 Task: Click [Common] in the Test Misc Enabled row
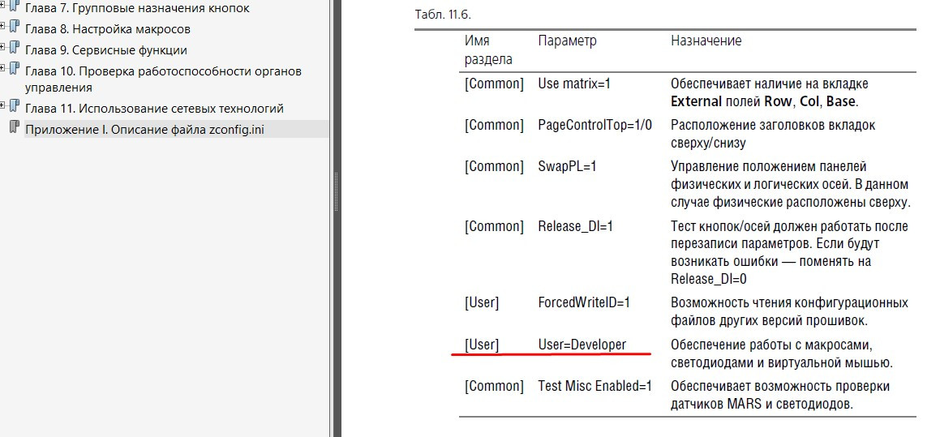[x=494, y=387]
